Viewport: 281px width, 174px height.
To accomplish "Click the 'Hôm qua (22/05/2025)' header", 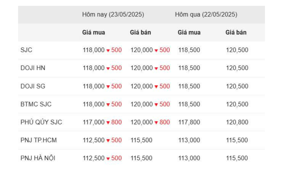I will click(206, 15).
